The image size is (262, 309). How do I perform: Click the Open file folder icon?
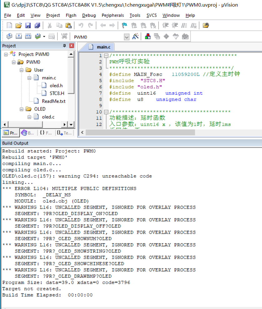pyautogui.click(x=18, y=25)
